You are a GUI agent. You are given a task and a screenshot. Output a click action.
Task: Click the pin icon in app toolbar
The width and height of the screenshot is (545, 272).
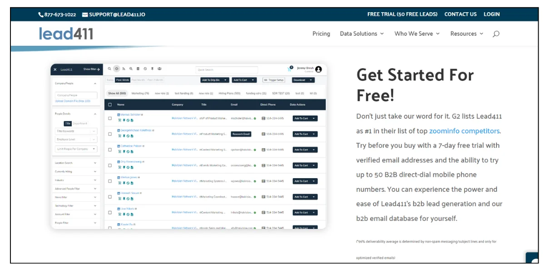[x=152, y=69]
